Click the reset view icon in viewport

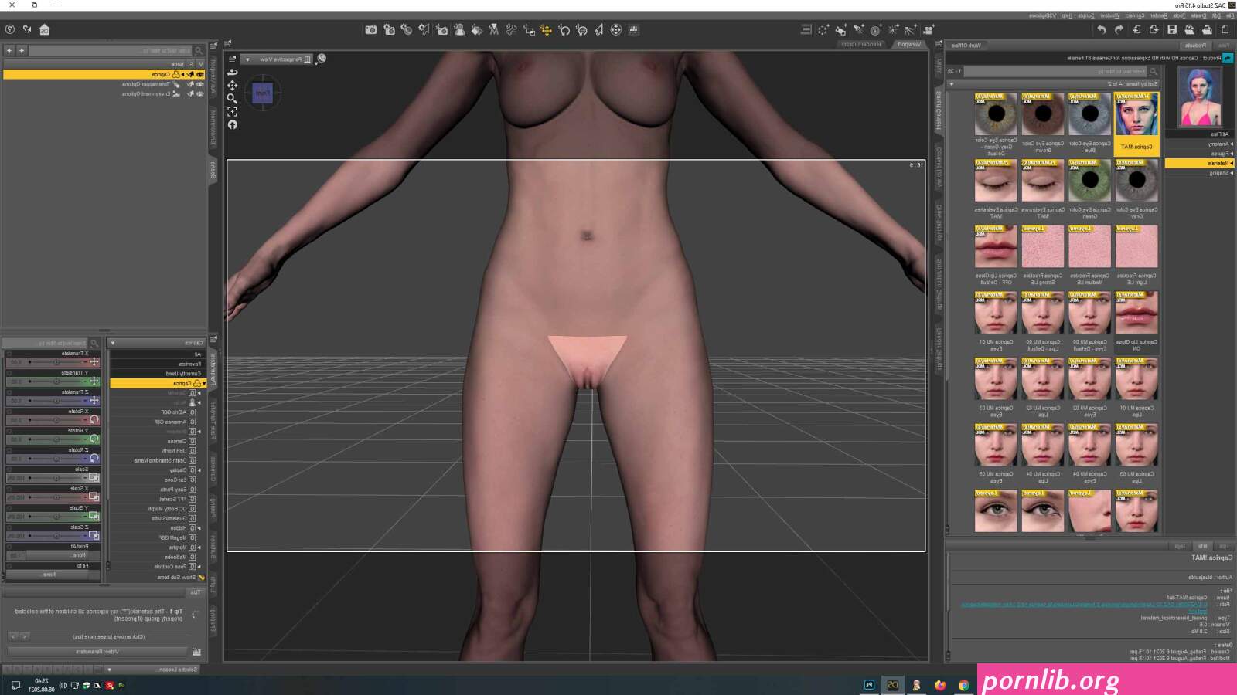click(232, 124)
